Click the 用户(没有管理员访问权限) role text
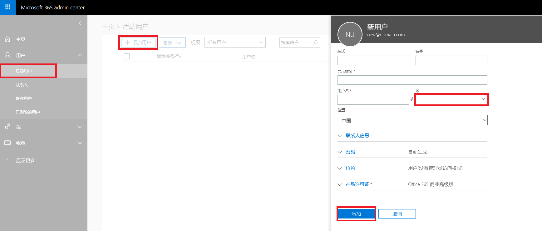The image size is (542, 231). pos(435,168)
